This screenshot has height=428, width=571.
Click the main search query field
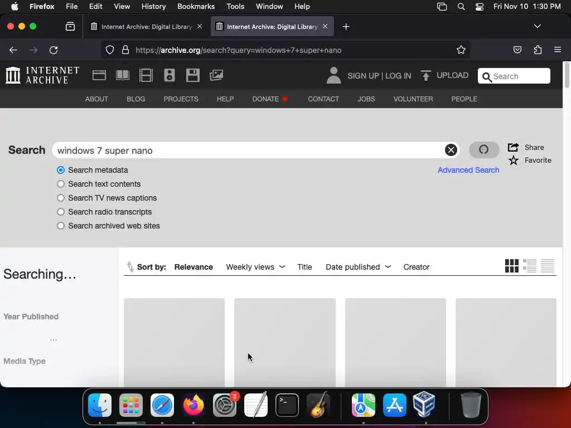[255, 150]
